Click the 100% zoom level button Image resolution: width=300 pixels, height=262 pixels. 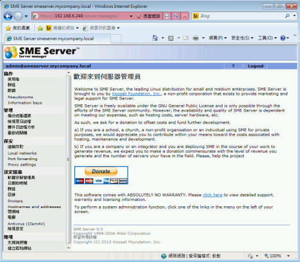point(273,256)
